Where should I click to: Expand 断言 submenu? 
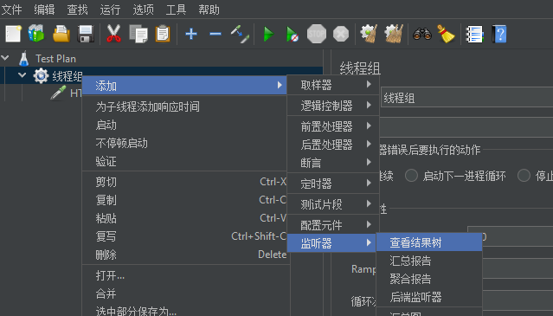(333, 163)
